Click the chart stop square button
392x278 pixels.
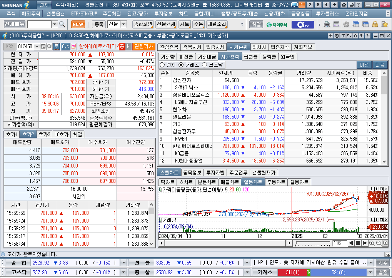click(x=358, y=243)
